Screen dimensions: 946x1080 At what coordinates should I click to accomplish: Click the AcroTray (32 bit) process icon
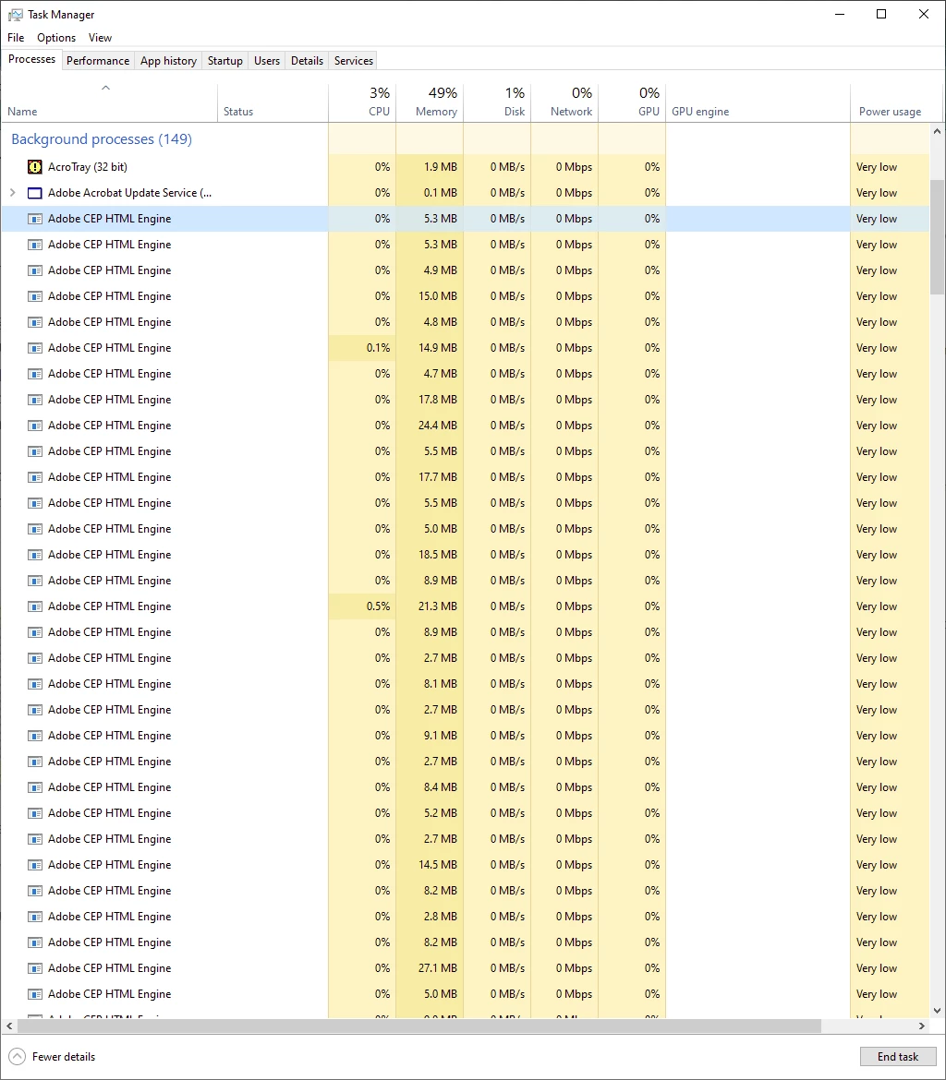[x=34, y=167]
